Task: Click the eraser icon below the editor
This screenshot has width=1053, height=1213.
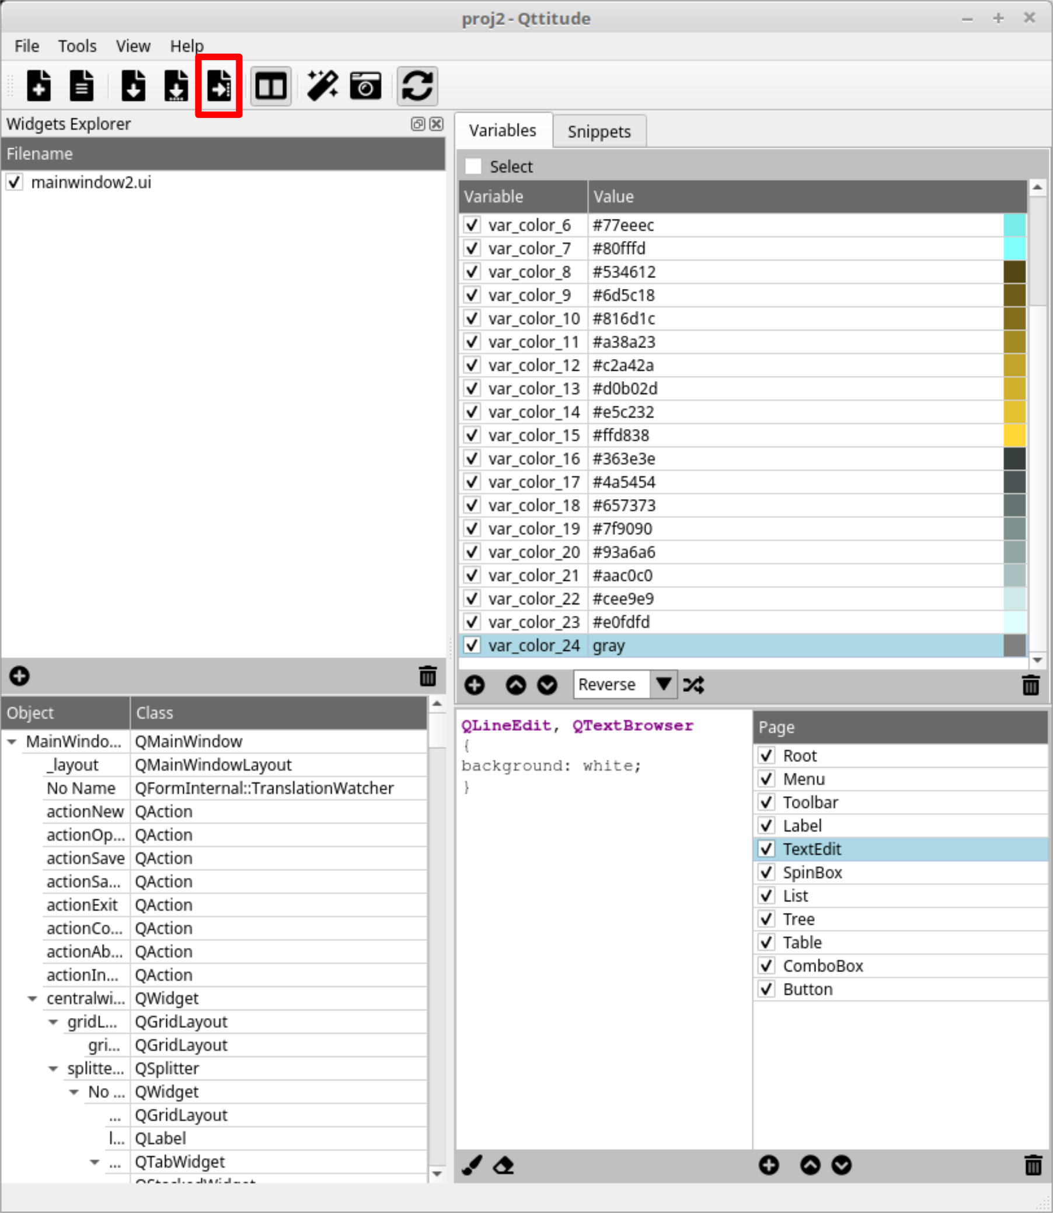Action: (503, 1165)
